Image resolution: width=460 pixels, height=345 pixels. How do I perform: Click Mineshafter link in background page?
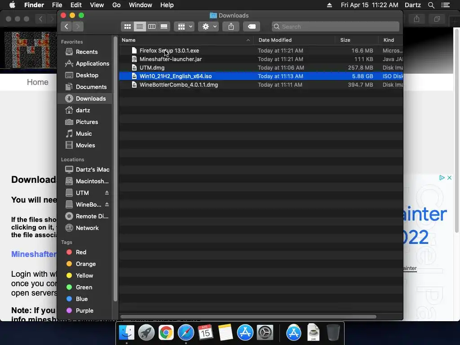(34, 254)
